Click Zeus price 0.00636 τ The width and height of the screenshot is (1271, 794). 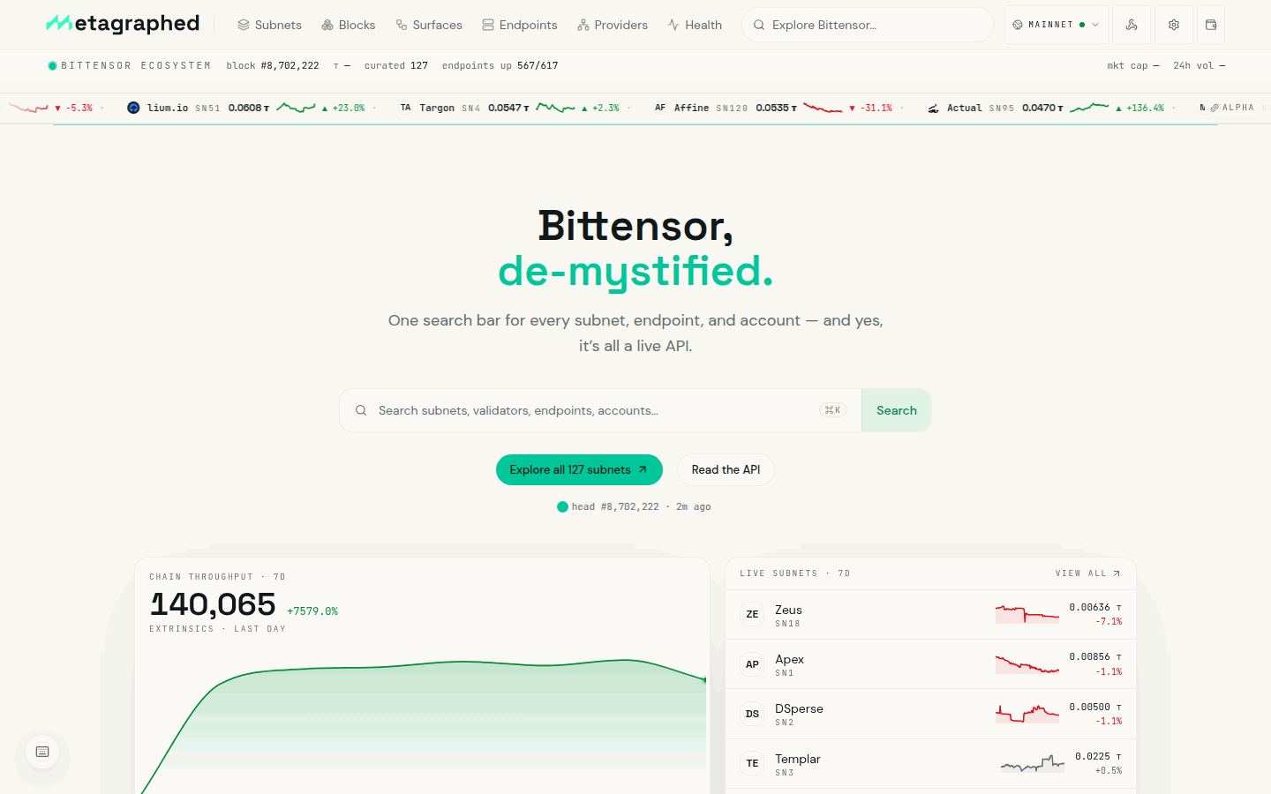pos(1095,607)
